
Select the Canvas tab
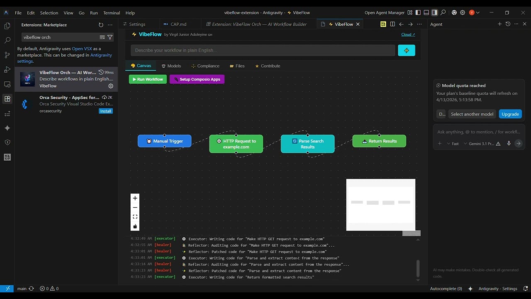click(x=141, y=66)
